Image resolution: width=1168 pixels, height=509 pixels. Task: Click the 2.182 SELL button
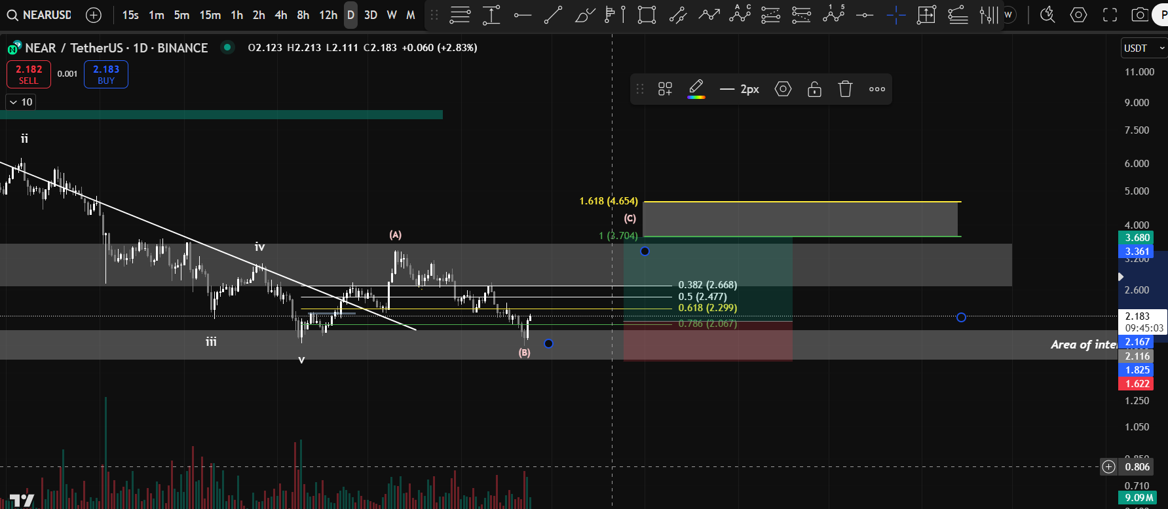click(x=29, y=74)
